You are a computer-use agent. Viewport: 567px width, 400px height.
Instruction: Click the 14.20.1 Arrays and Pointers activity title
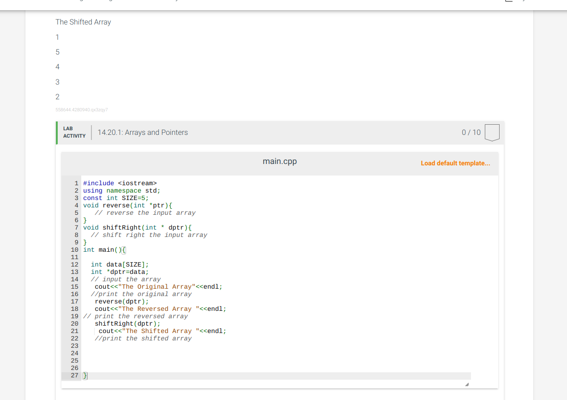point(142,132)
